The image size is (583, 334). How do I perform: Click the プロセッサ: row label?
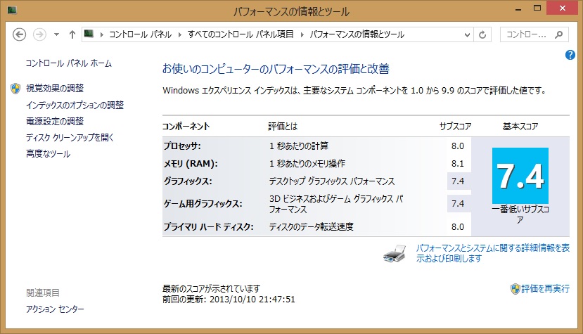[182, 146]
